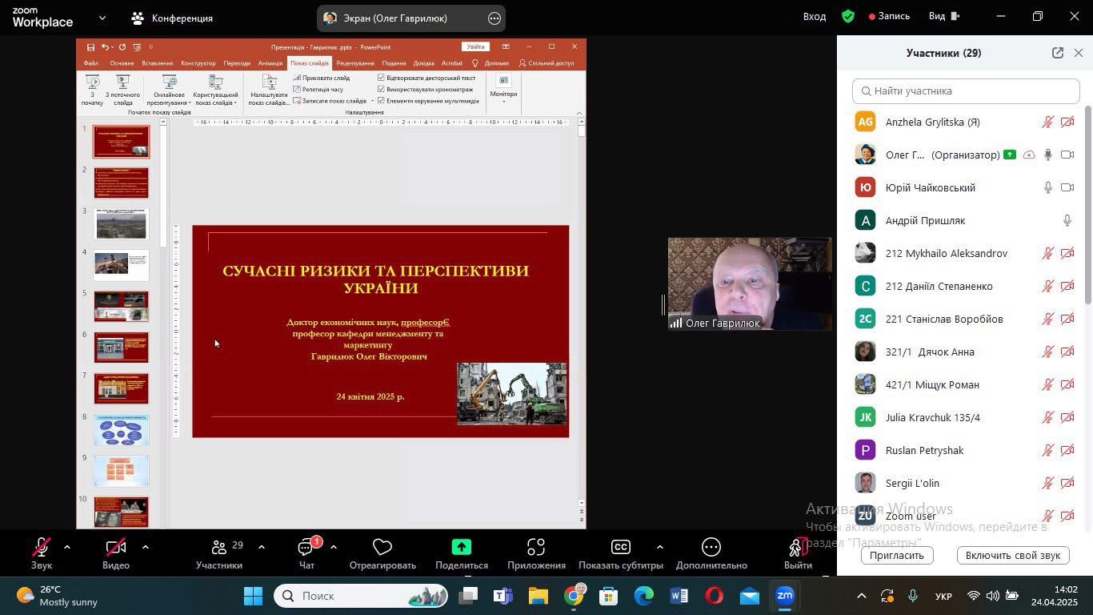Viewport: 1093px width, 615px height.
Task: Close the participants panel
Action: pos(1079,53)
